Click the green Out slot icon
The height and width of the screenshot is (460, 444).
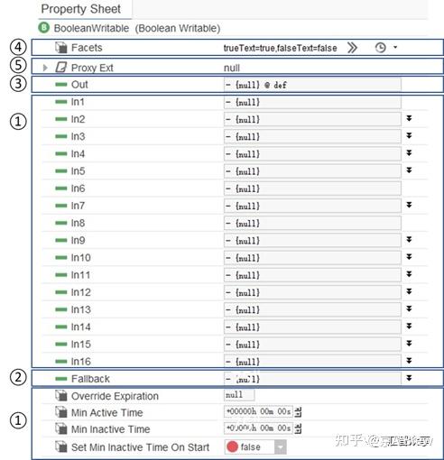point(61,85)
